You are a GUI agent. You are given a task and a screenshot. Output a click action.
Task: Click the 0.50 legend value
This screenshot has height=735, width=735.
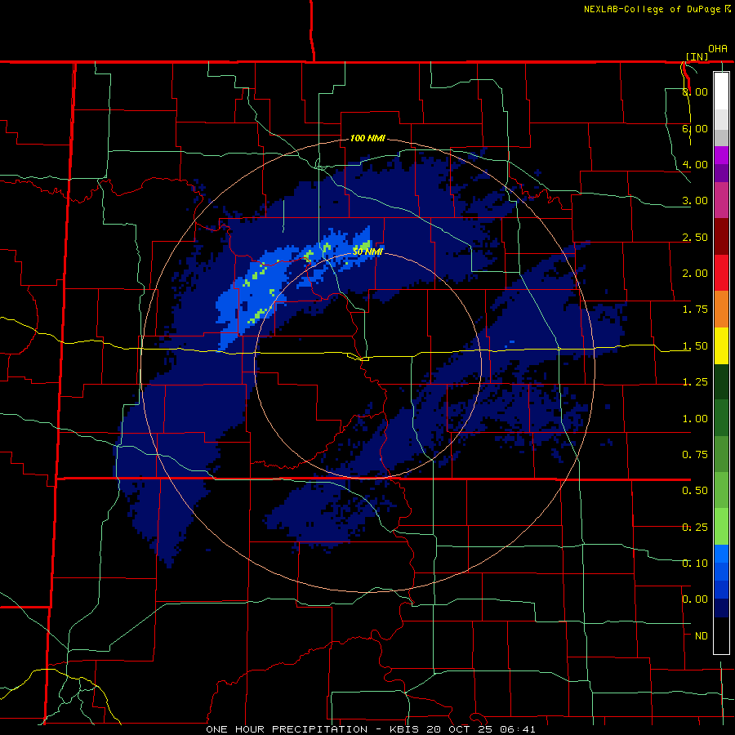pos(695,491)
